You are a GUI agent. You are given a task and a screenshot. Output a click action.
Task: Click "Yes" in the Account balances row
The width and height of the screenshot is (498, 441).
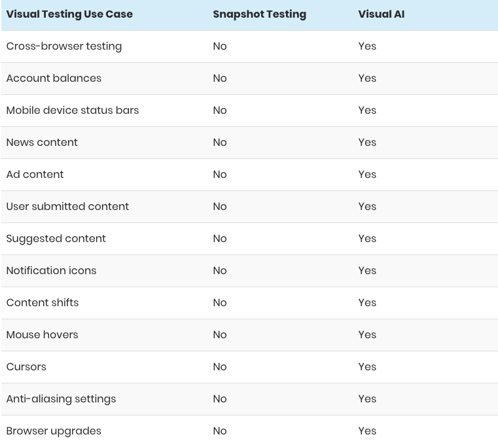click(367, 78)
